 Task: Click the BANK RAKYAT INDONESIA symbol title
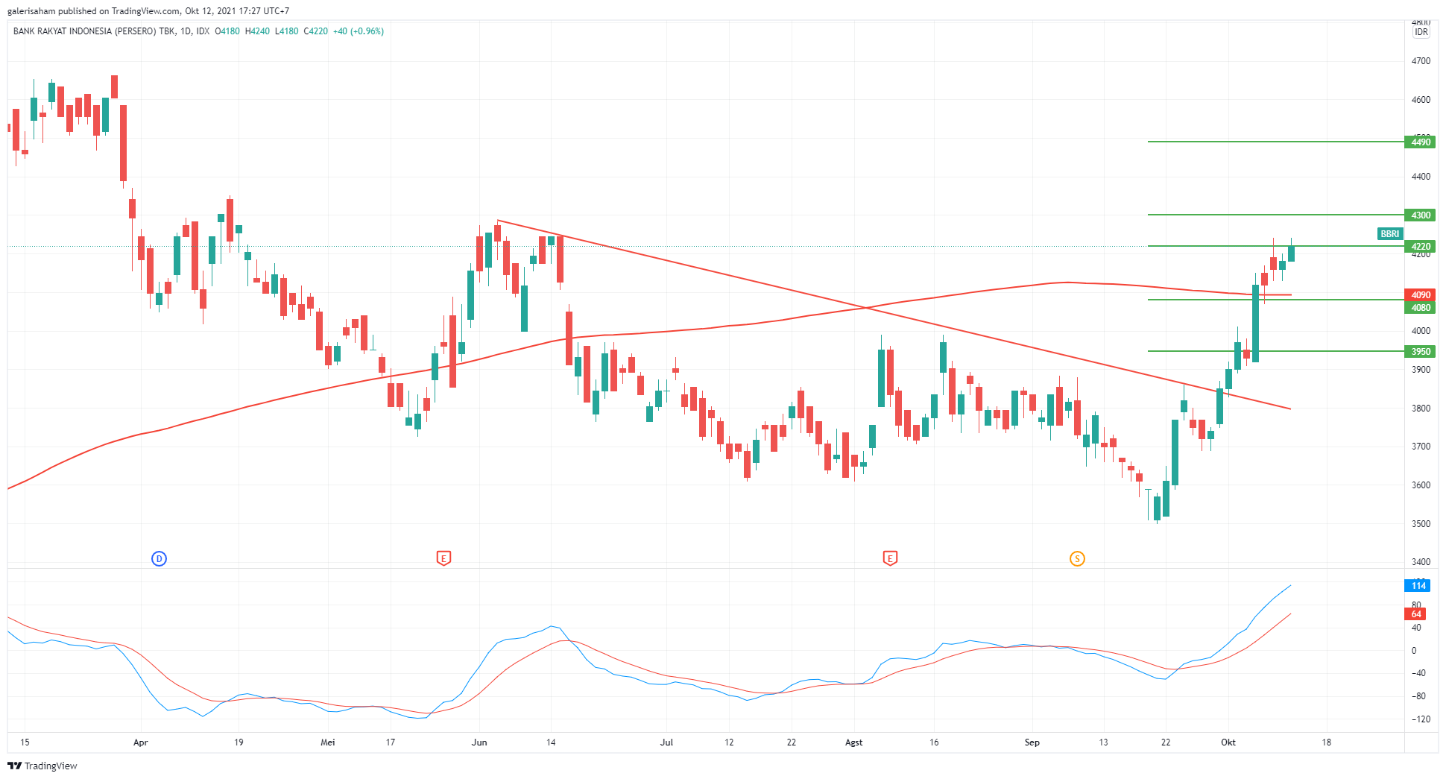pos(94,31)
